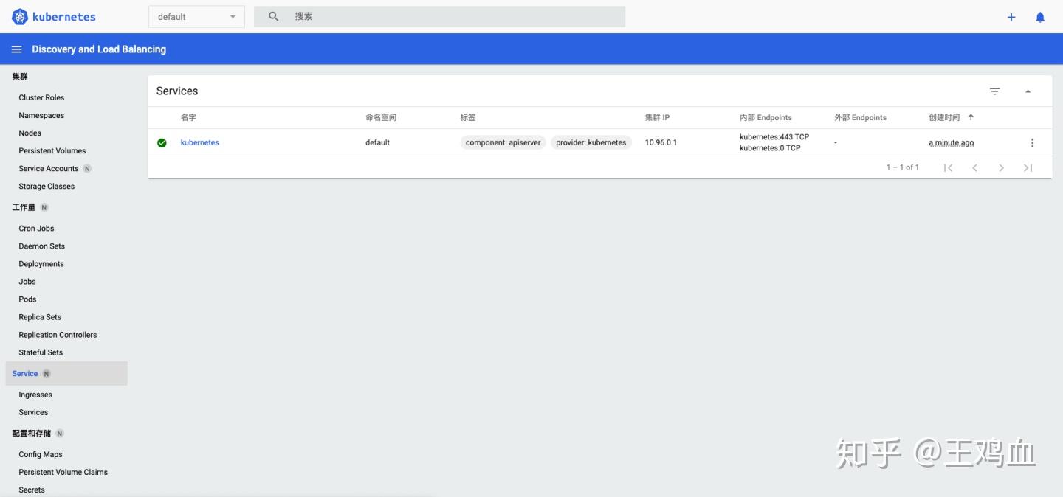The image size is (1063, 497).
Task: Open Config Maps in the sidebar
Action: click(40, 454)
